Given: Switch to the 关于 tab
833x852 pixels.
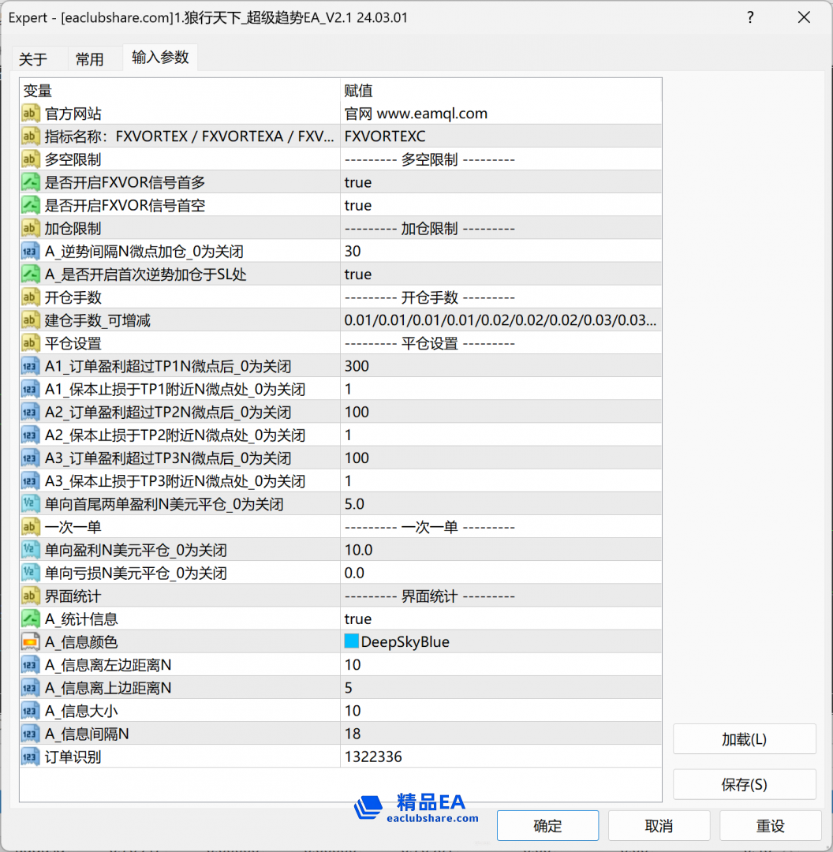Looking at the screenshot, I should pos(33,59).
